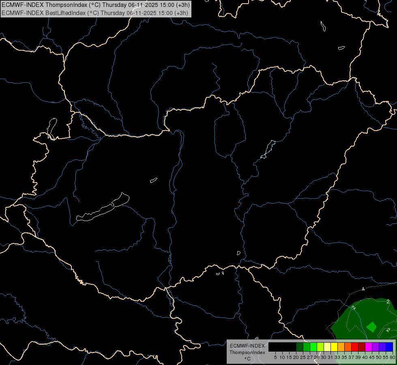Click the legend tick value 10
This screenshot has width=397, height=365.
pos(282,357)
